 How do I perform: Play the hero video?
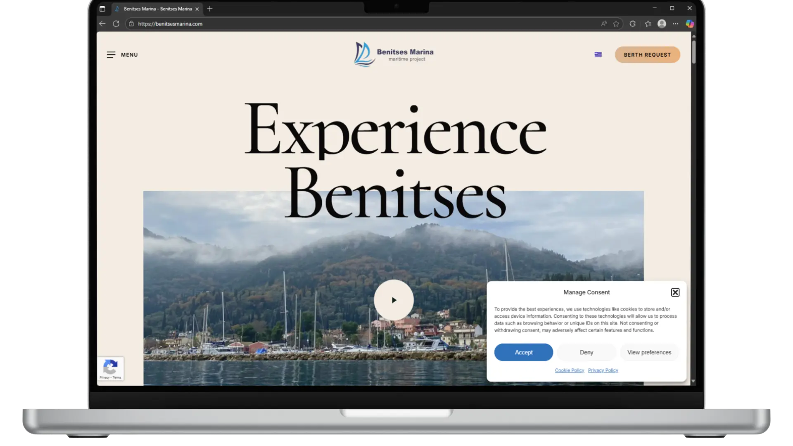(394, 300)
